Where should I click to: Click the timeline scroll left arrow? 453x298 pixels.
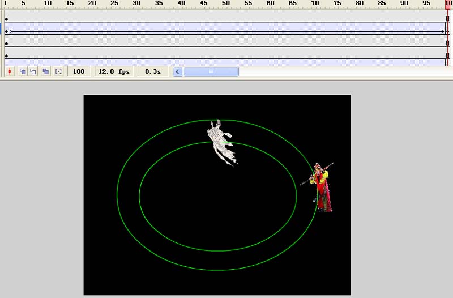[178, 72]
